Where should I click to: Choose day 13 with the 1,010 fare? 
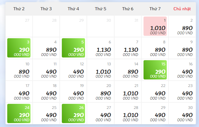[100, 70]
